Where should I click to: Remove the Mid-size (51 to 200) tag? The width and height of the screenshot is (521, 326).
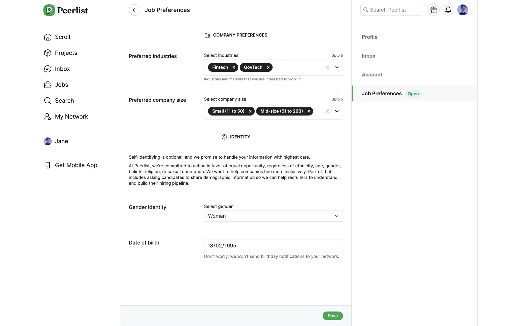coord(309,111)
